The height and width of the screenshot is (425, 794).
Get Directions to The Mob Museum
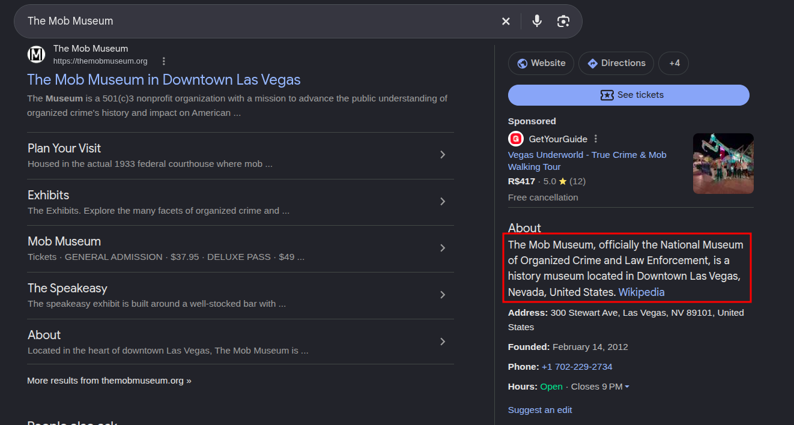point(616,63)
